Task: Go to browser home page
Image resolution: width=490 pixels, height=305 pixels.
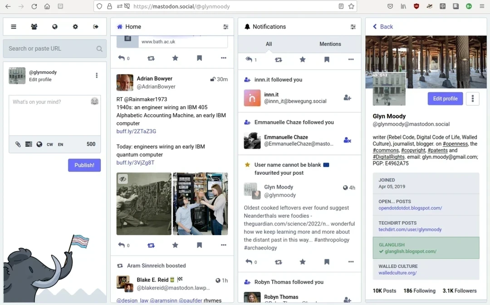Action: click(47, 6)
